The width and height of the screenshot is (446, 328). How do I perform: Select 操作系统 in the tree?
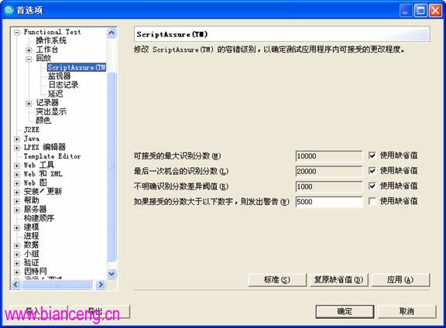point(51,41)
